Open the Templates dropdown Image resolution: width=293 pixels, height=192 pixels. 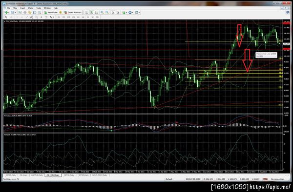click(x=137, y=12)
